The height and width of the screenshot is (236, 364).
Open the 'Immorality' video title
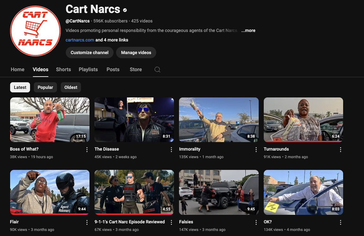[x=190, y=149]
